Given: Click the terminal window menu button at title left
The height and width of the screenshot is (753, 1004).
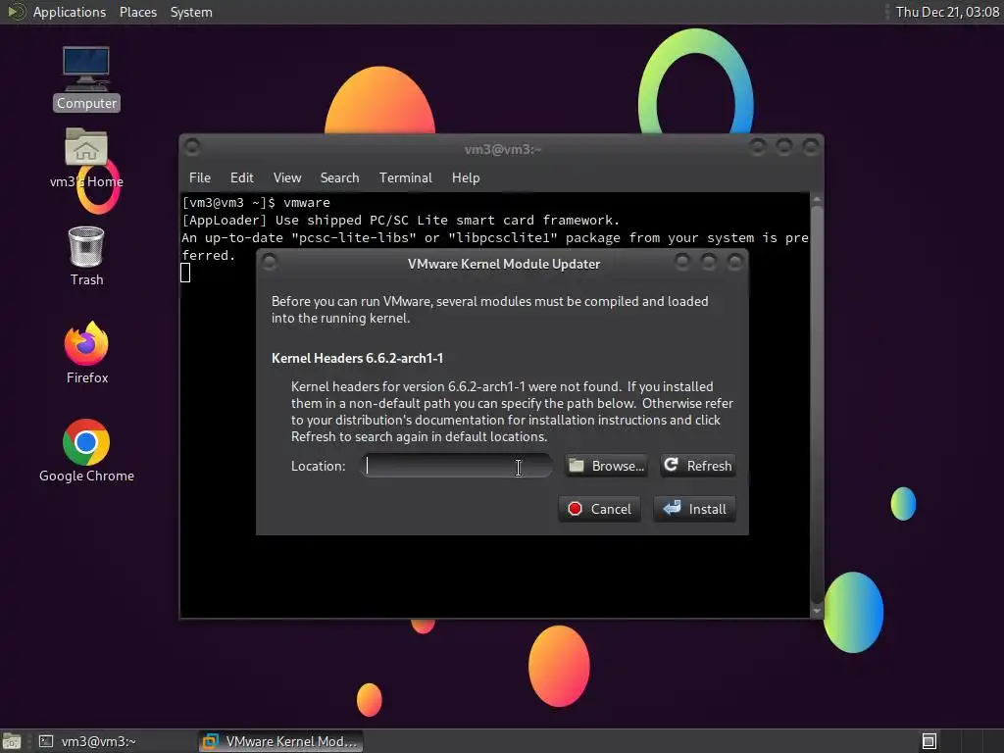Looking at the screenshot, I should pos(191,147).
